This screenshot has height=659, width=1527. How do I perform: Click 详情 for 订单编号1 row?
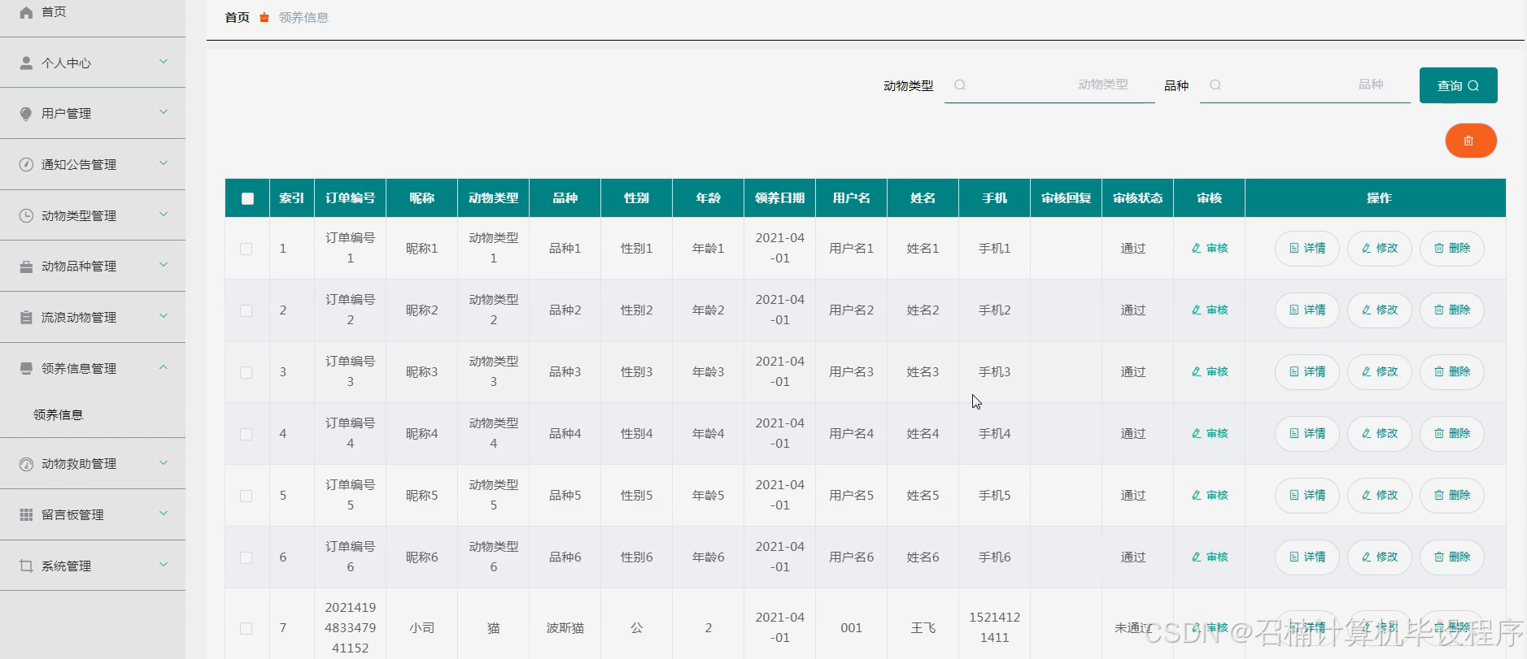point(1307,249)
